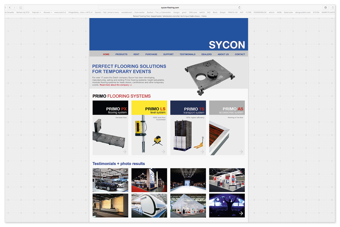Open the car show testimonial photo

(110, 180)
